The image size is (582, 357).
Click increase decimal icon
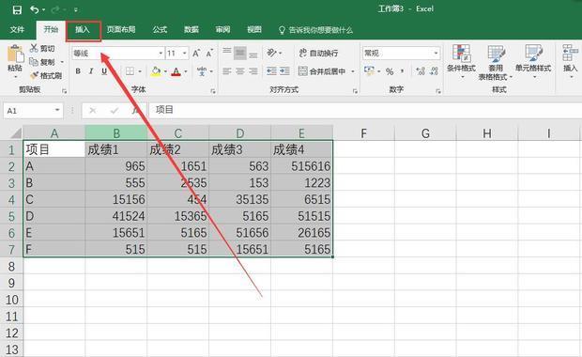pyautogui.click(x=421, y=71)
